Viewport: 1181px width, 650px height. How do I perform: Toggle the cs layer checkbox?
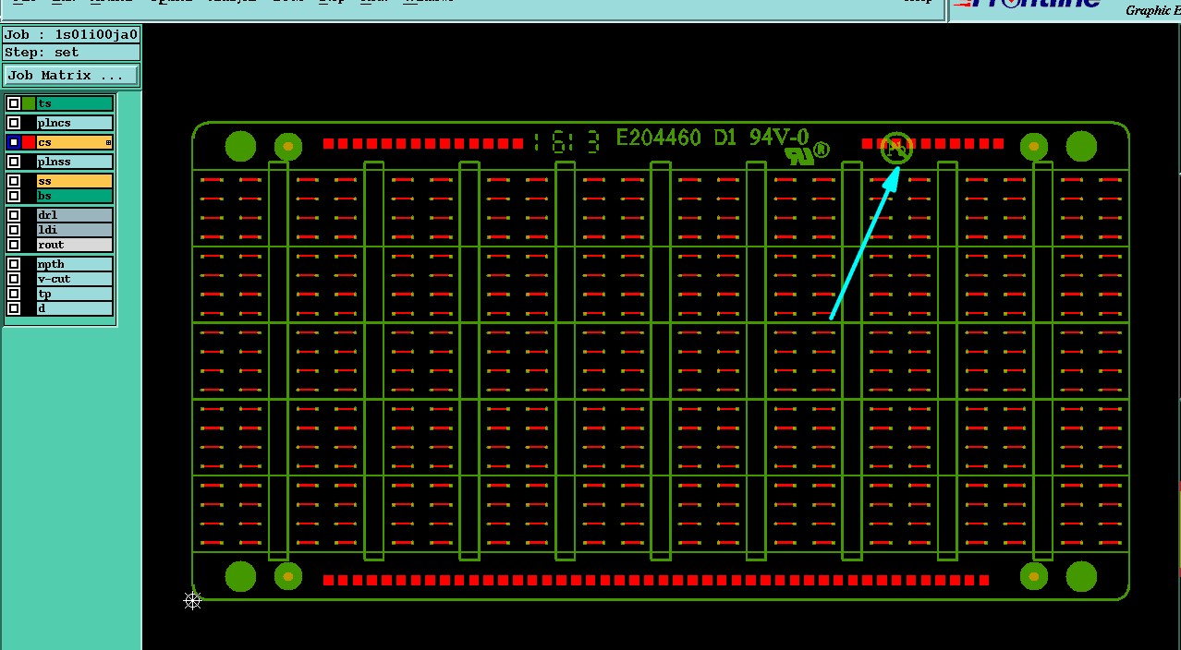(x=14, y=142)
